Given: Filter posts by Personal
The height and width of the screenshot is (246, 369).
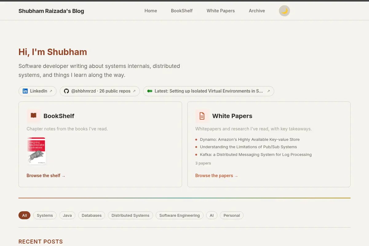Looking at the screenshot, I should pyautogui.click(x=232, y=215).
